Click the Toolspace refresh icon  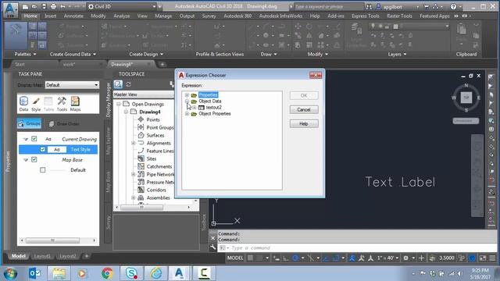128,84
